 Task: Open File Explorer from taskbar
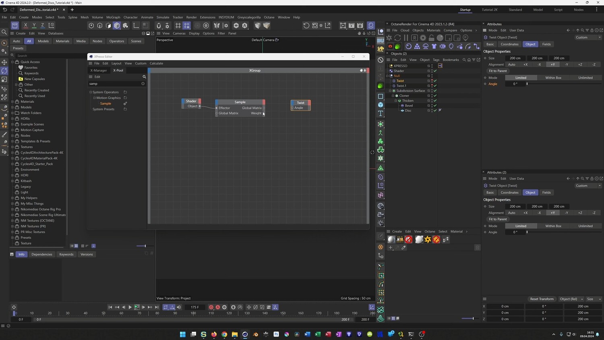[235, 334]
